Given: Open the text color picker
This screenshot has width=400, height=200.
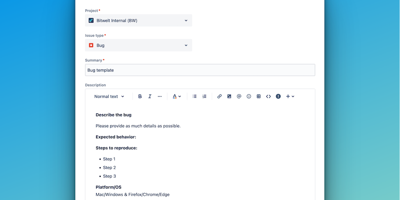Looking at the screenshot, I should pyautogui.click(x=177, y=96).
